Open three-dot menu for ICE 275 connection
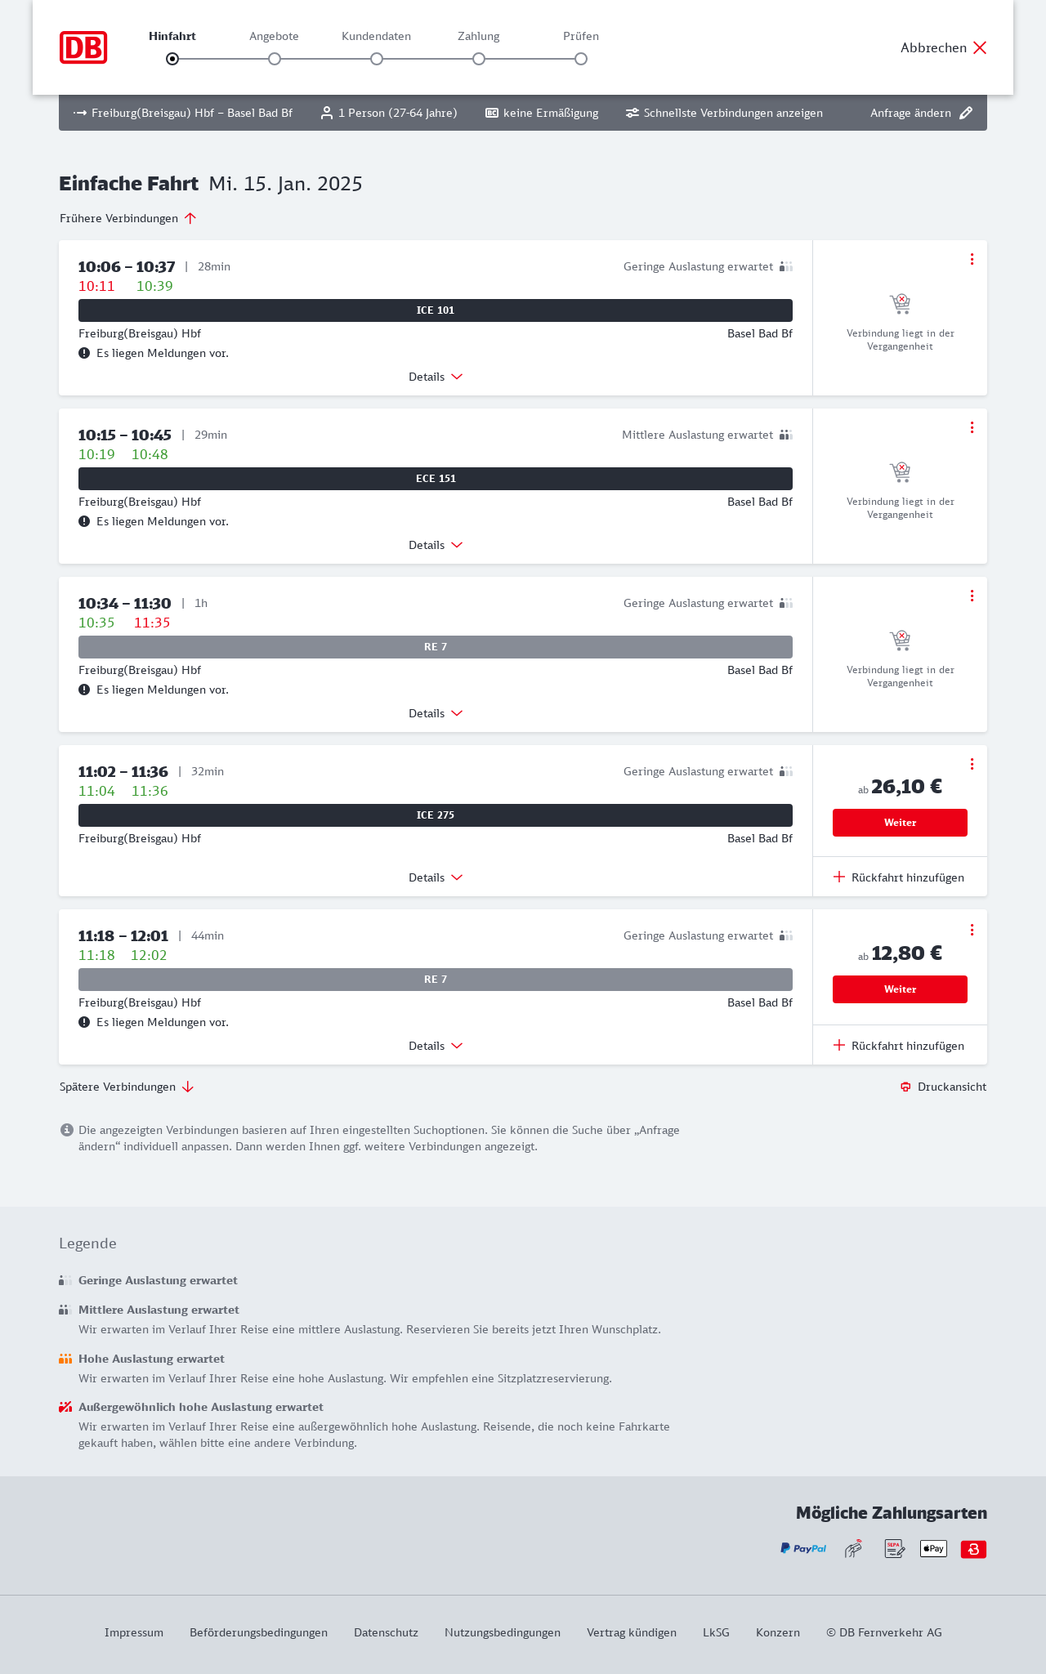The height and width of the screenshot is (1674, 1046). [972, 764]
